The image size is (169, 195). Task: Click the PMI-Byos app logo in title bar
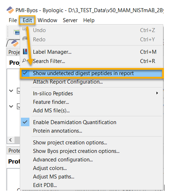[10, 10]
